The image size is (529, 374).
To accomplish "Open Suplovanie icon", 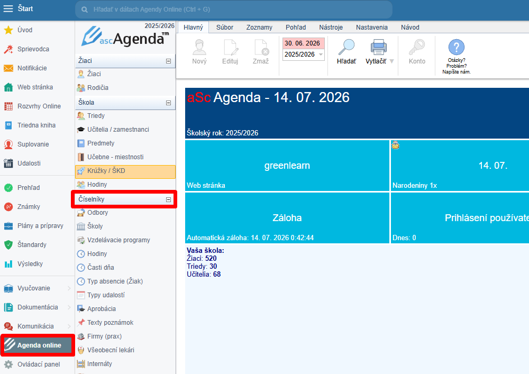I will [8, 144].
